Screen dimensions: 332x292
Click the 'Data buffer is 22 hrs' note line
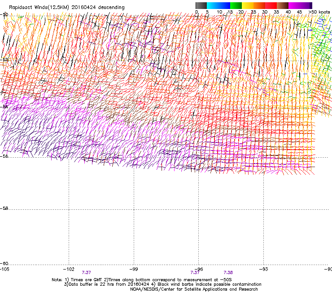click(x=163, y=284)
